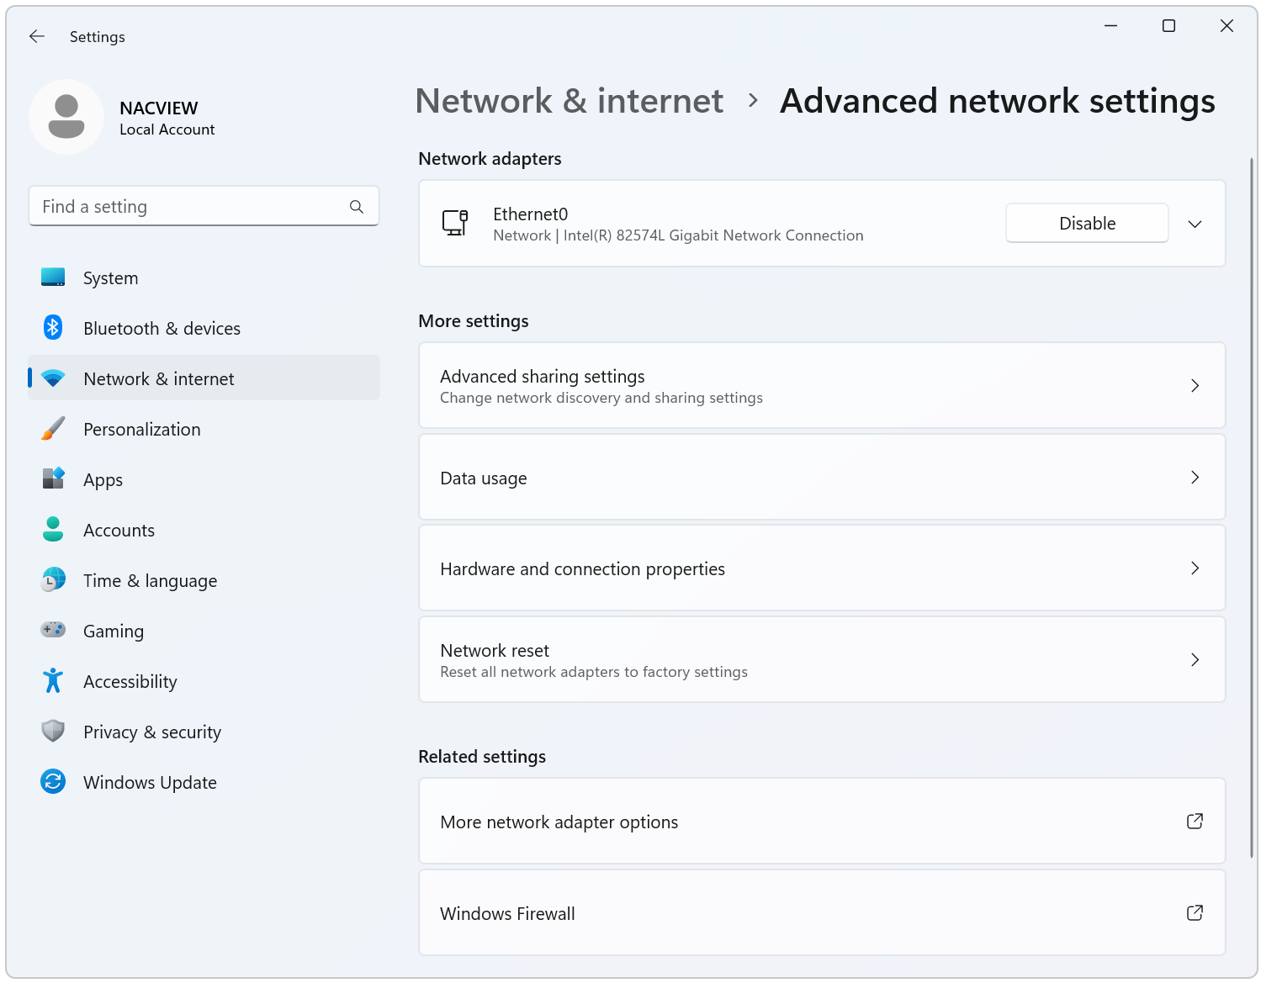Image resolution: width=1261 pixels, height=983 pixels.
Task: Click the search magnifier icon
Action: [x=357, y=207]
